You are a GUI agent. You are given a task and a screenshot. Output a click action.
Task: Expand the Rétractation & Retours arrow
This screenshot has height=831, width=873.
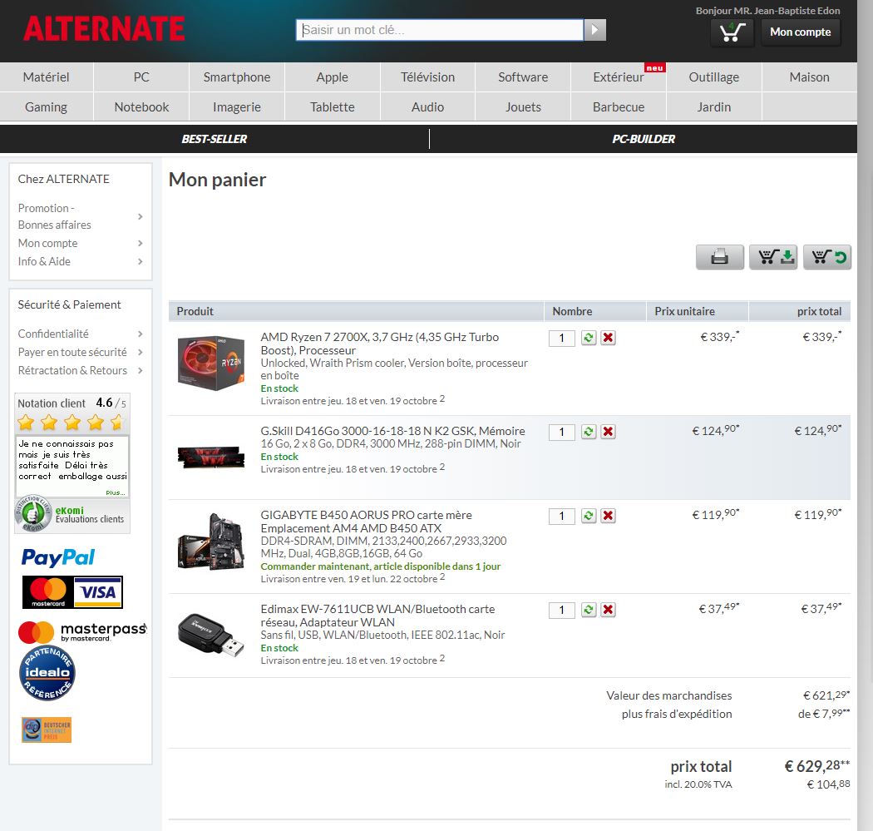[141, 371]
